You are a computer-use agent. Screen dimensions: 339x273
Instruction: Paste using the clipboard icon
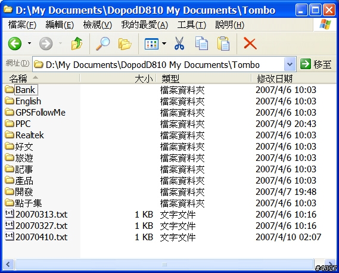pyautogui.click(x=223, y=44)
